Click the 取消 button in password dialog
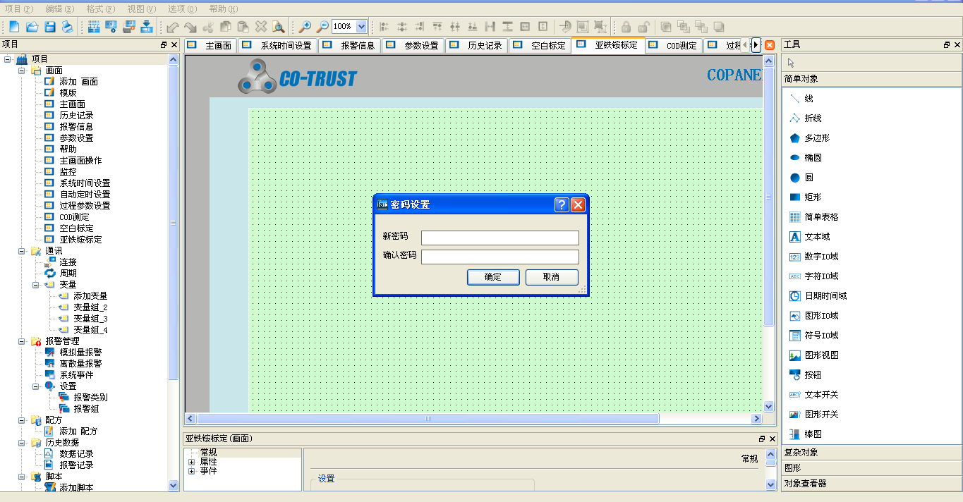 point(551,277)
